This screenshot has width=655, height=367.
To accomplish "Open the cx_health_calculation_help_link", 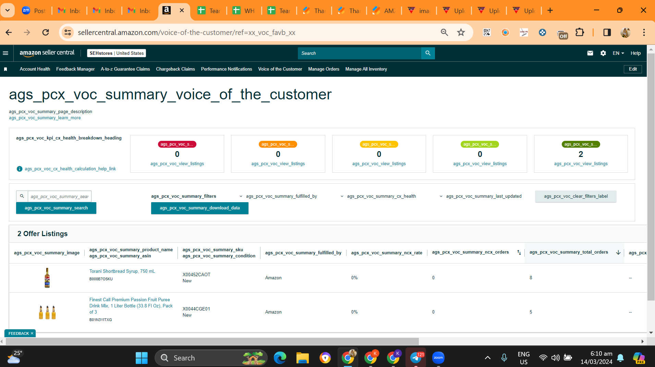I will coord(70,169).
